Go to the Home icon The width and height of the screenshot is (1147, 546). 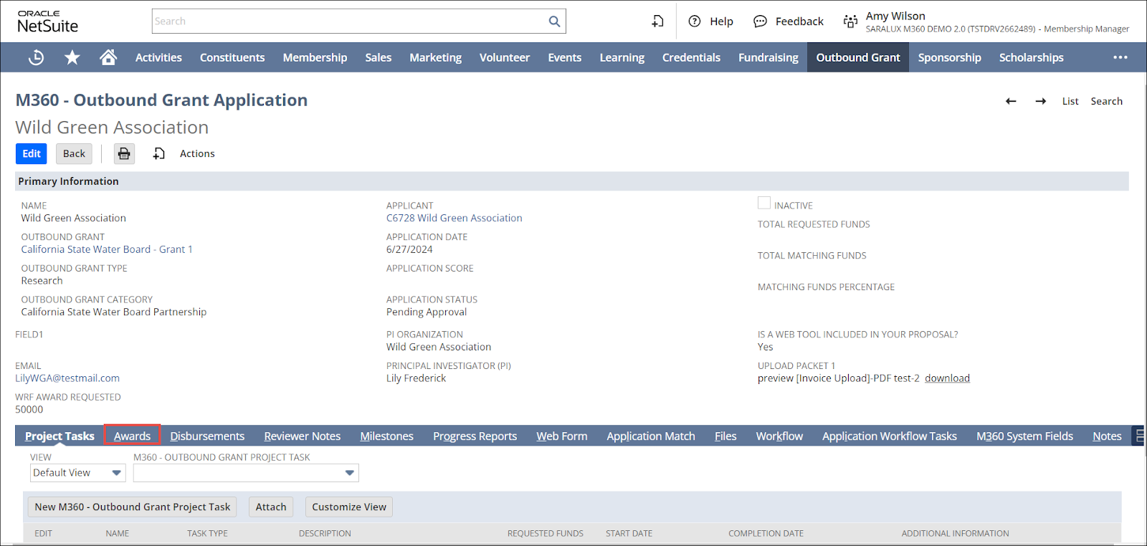pyautogui.click(x=108, y=57)
